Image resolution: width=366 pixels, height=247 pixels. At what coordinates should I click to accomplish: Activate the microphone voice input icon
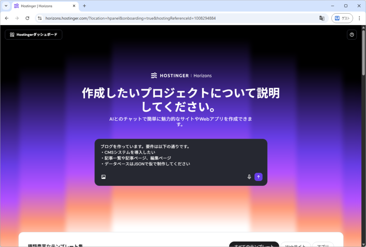pyautogui.click(x=249, y=177)
